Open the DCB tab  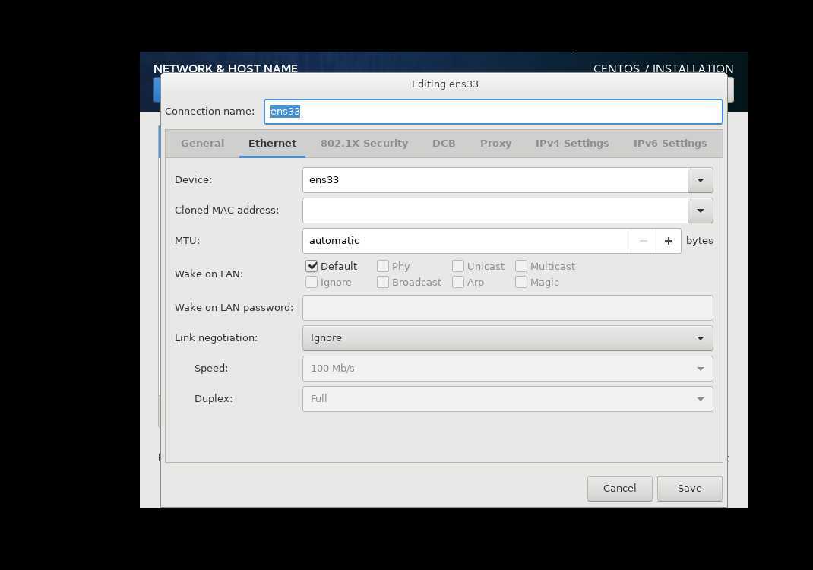[444, 144]
